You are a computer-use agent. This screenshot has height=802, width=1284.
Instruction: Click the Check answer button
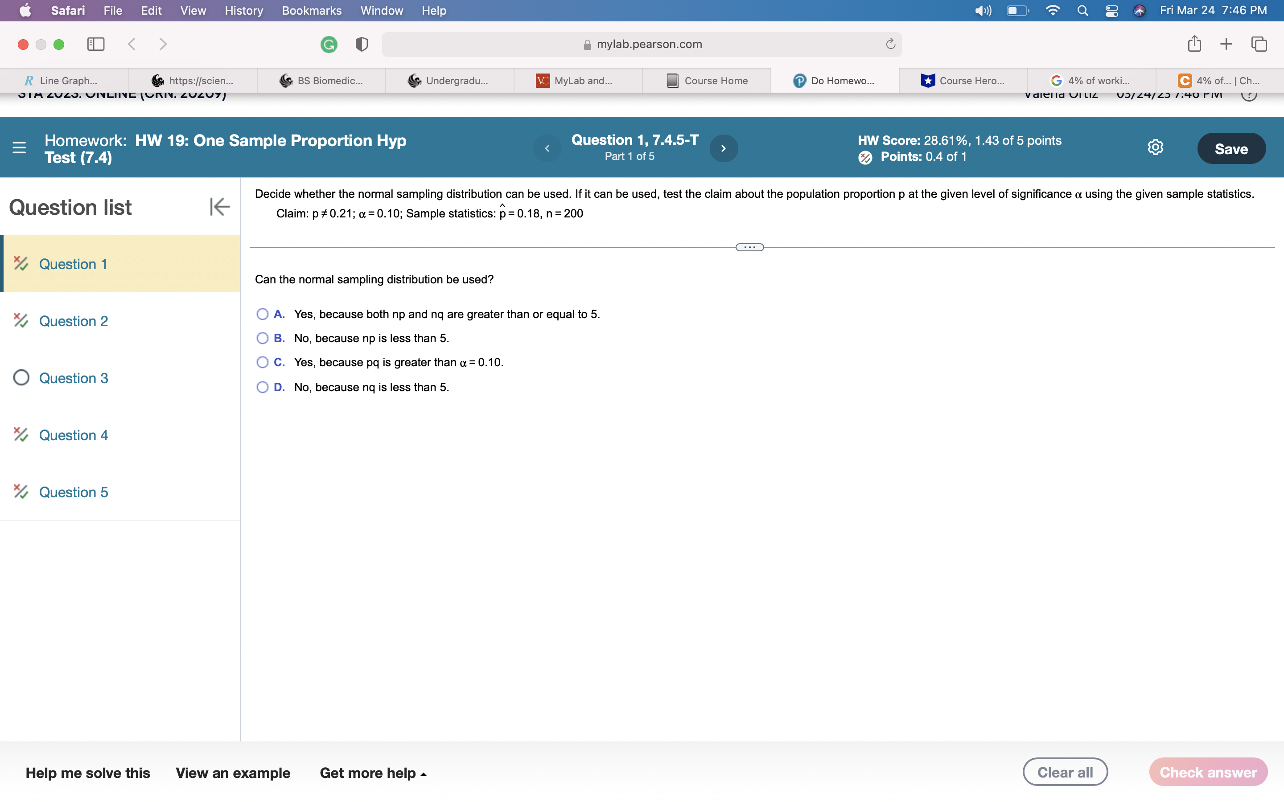click(x=1208, y=772)
